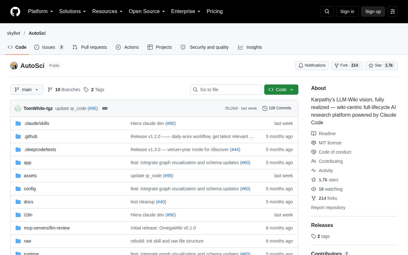This screenshot has width=408, height=255.
Task: Click the Report repository link
Action: (x=328, y=208)
